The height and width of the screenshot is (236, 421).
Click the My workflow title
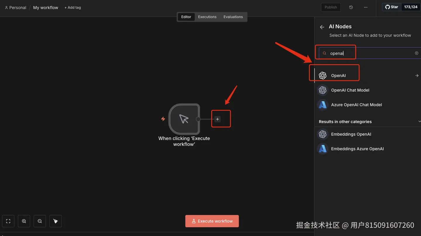46,8
